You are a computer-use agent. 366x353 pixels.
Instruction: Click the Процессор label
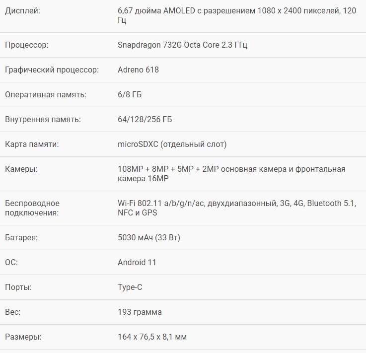[27, 45]
